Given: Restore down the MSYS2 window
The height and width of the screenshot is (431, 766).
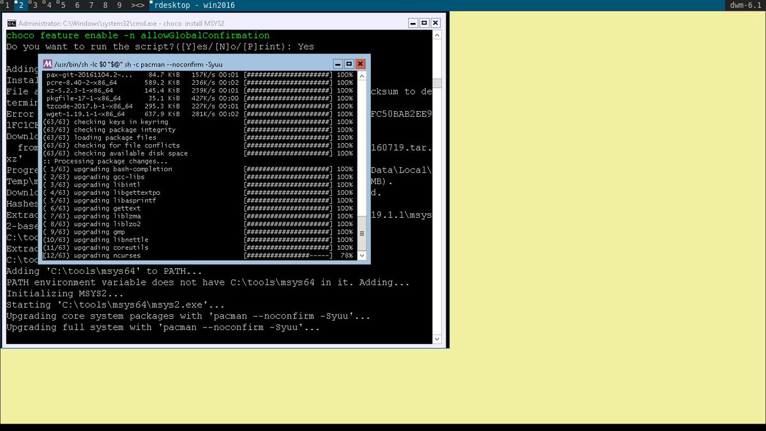Looking at the screenshot, I should [x=348, y=64].
